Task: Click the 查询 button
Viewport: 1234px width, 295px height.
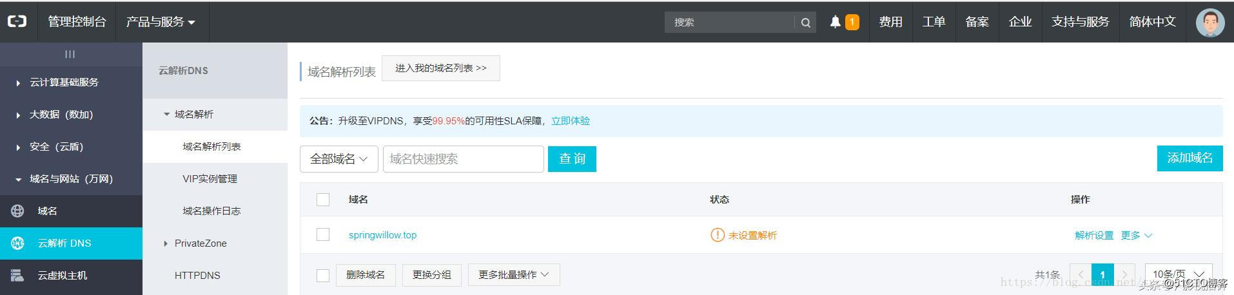Action: pos(572,159)
